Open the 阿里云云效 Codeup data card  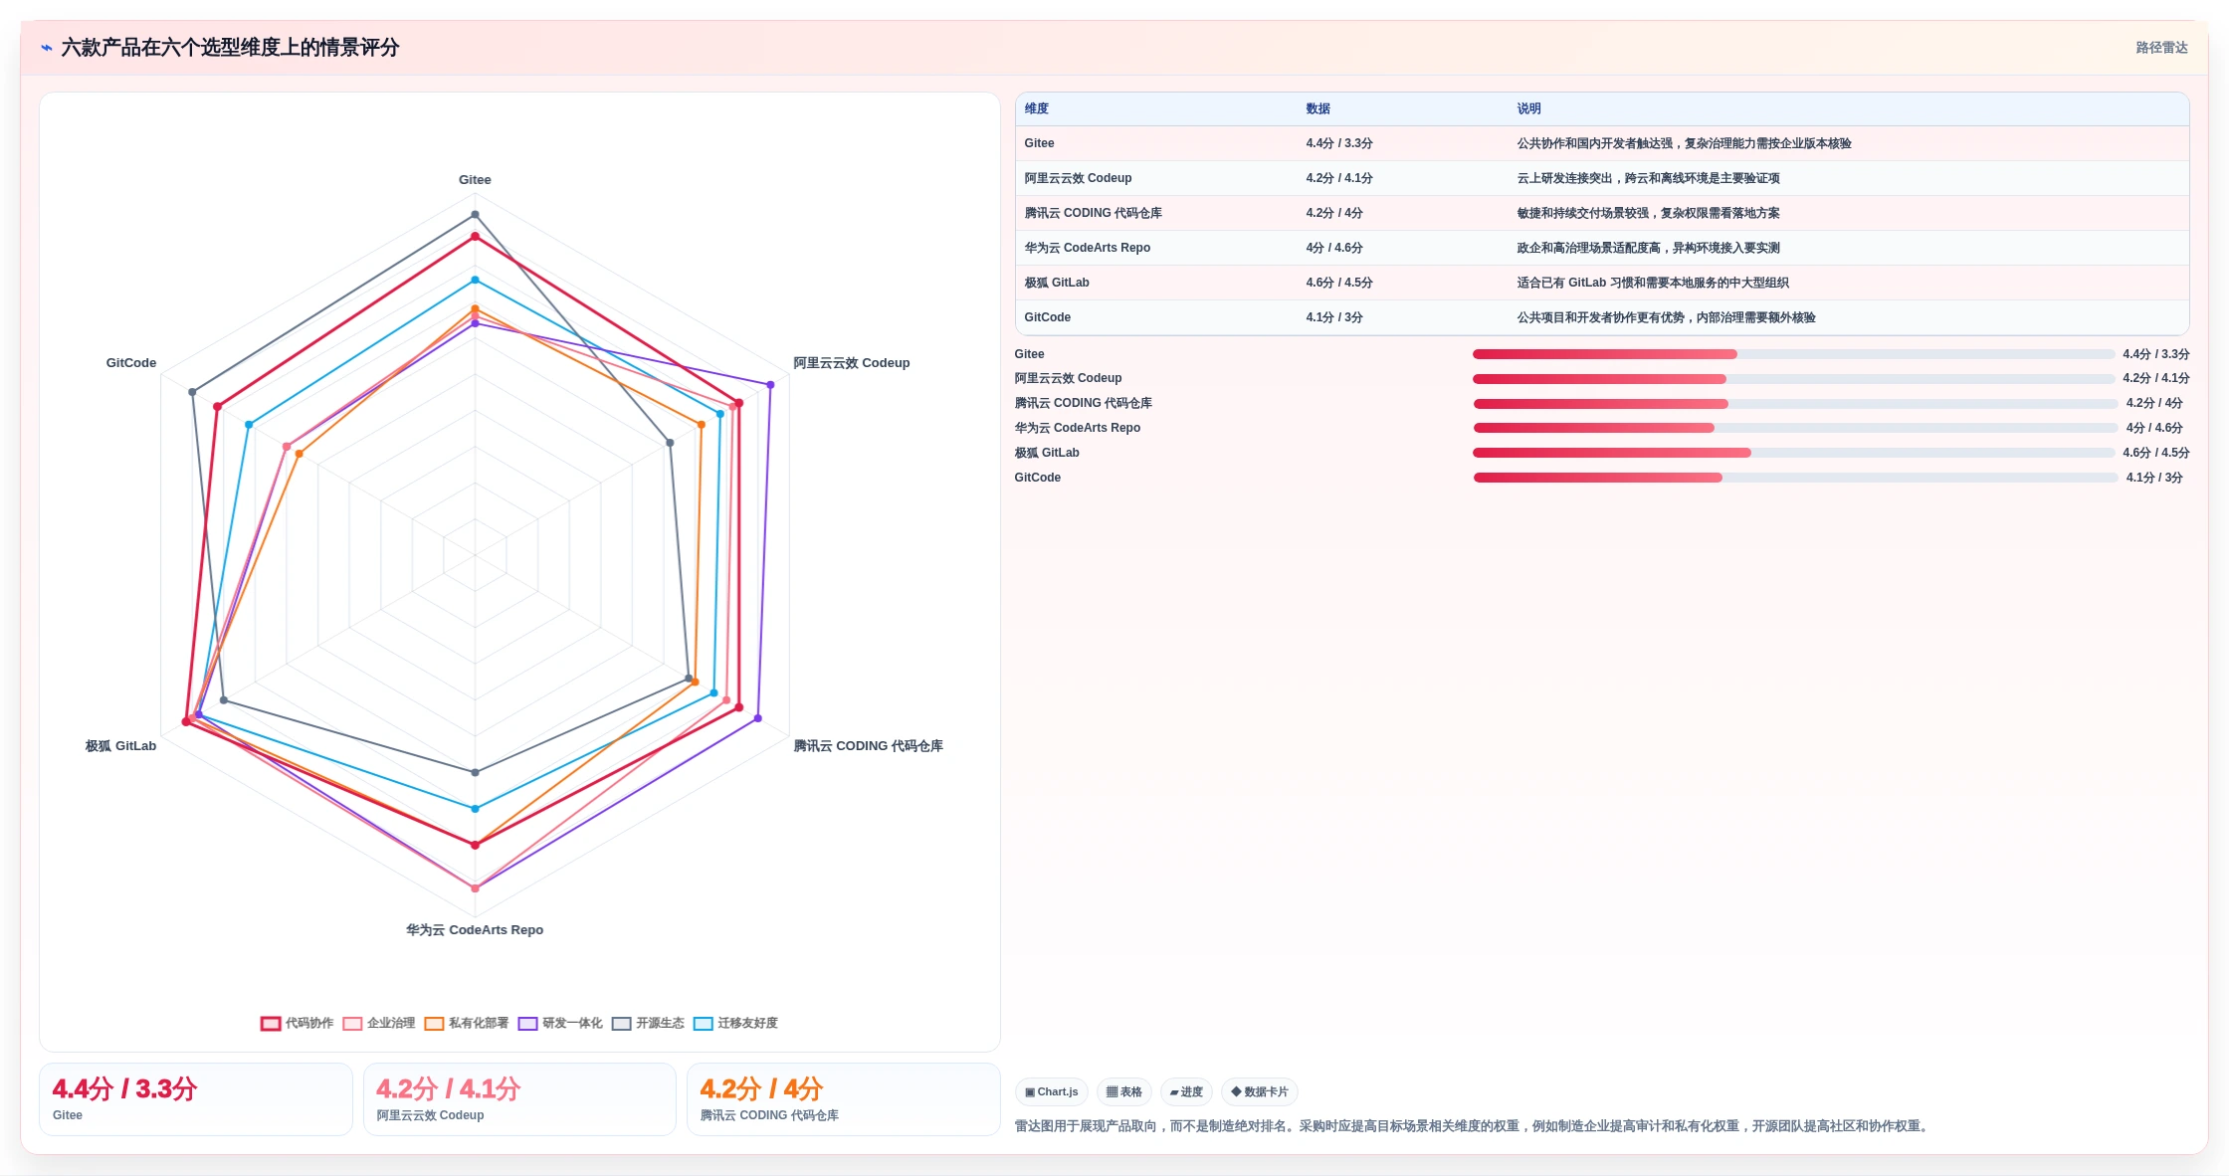click(519, 1099)
